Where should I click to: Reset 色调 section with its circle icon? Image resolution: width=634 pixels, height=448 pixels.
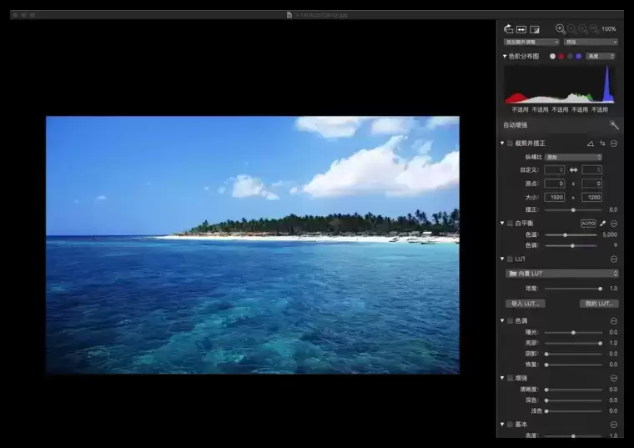[614, 320]
